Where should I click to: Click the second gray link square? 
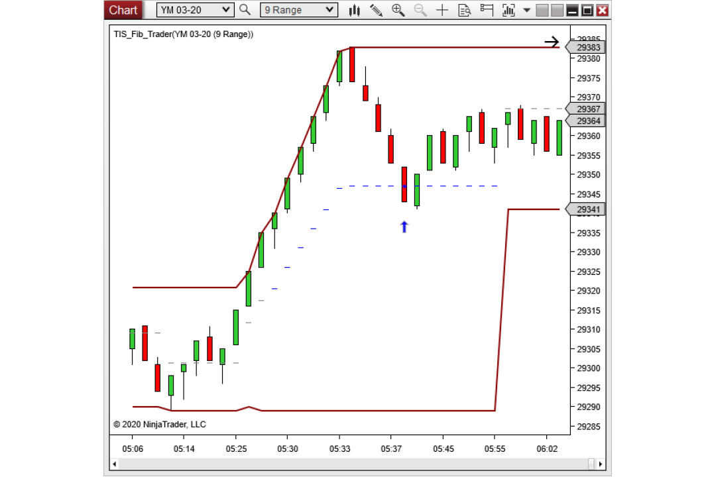coord(557,10)
